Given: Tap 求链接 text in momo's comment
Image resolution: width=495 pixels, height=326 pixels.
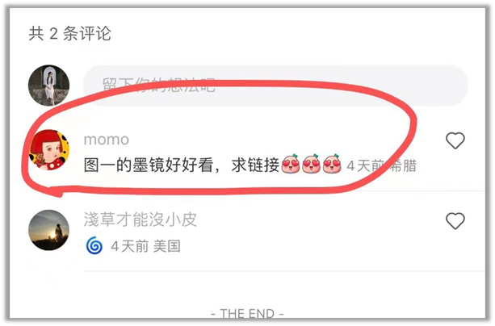Looking at the screenshot, I should (x=255, y=165).
